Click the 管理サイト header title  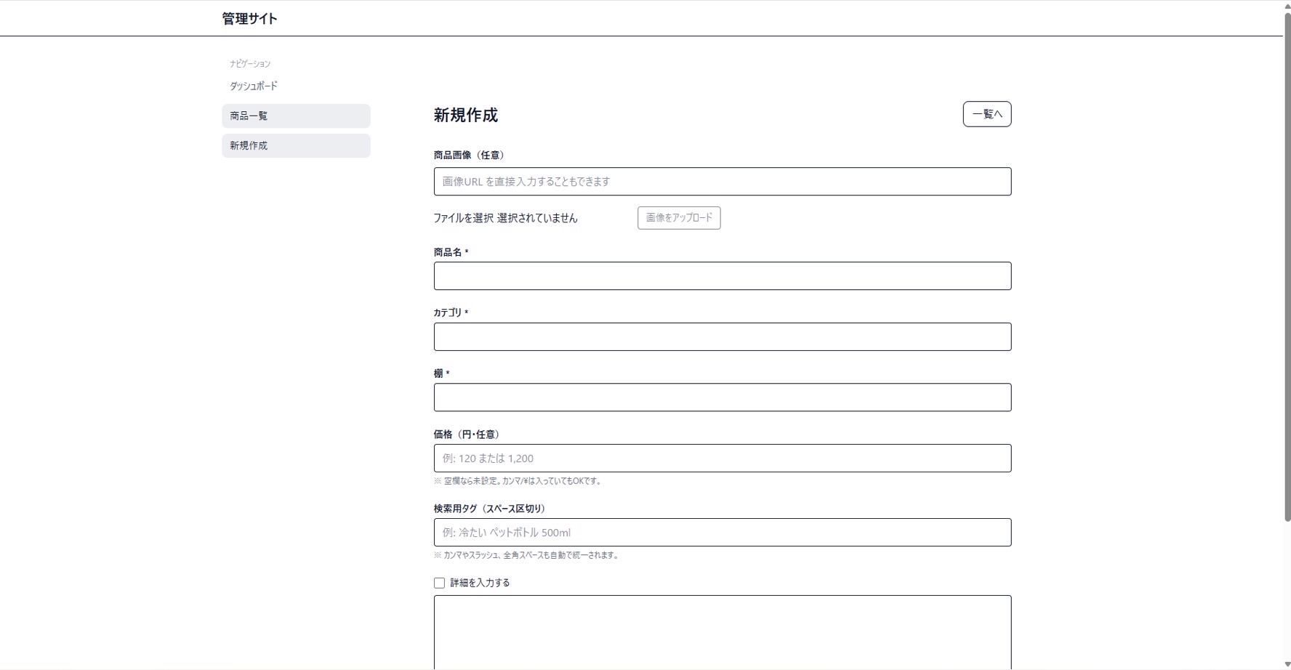pos(249,19)
